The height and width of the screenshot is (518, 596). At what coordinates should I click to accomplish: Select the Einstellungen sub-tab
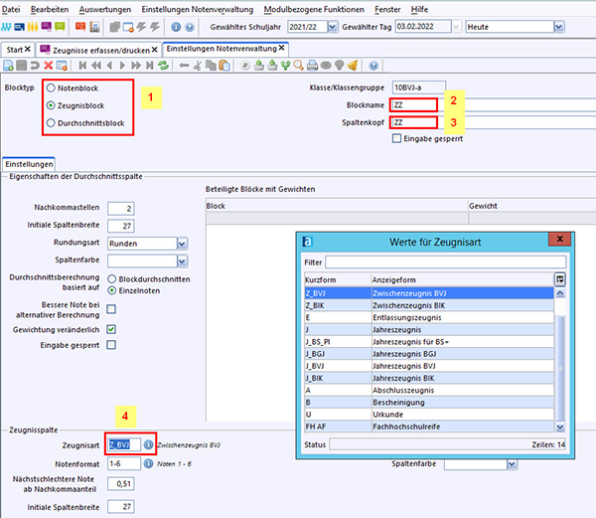pos(29,164)
